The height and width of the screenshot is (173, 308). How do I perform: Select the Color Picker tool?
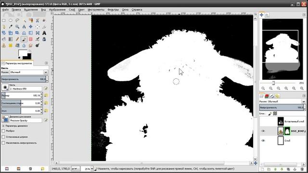(11, 27)
